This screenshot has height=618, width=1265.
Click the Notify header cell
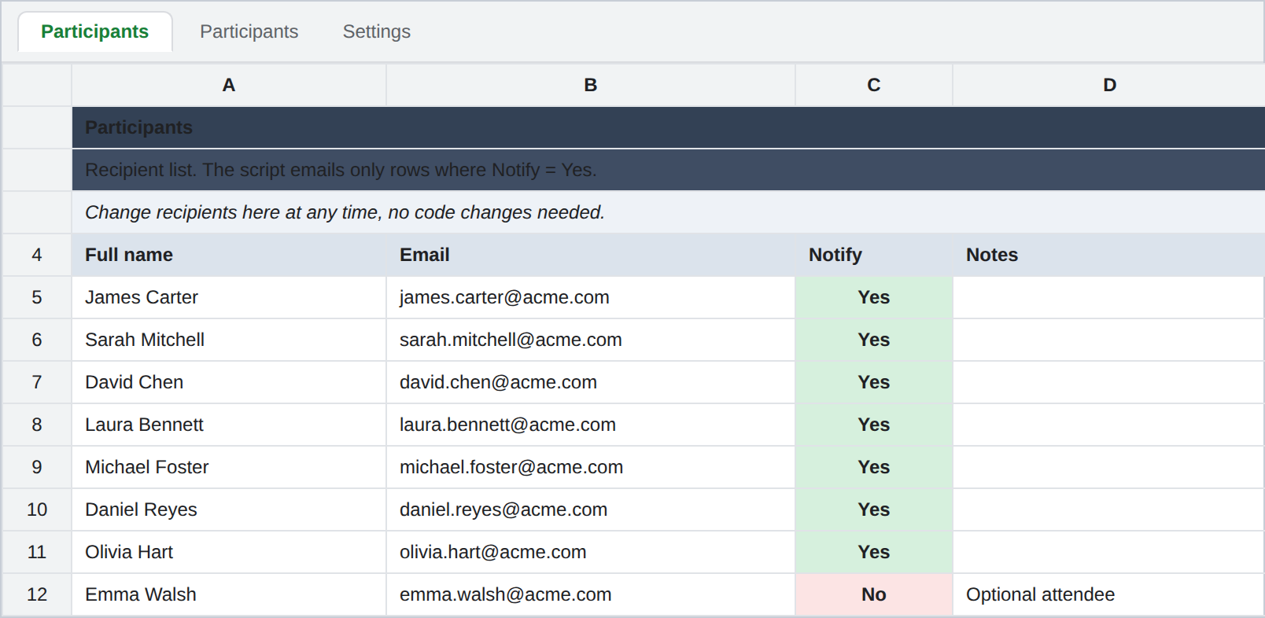point(874,255)
